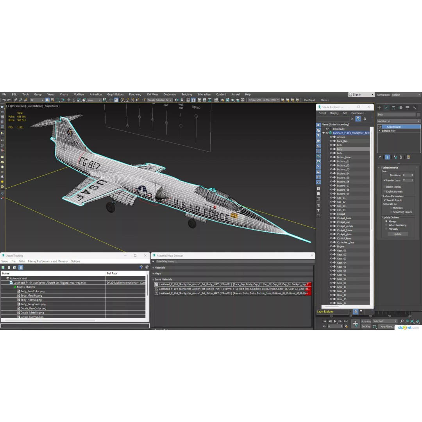Toggle the 3D Snaps tool
The image size is (422, 422).
click(122, 100)
